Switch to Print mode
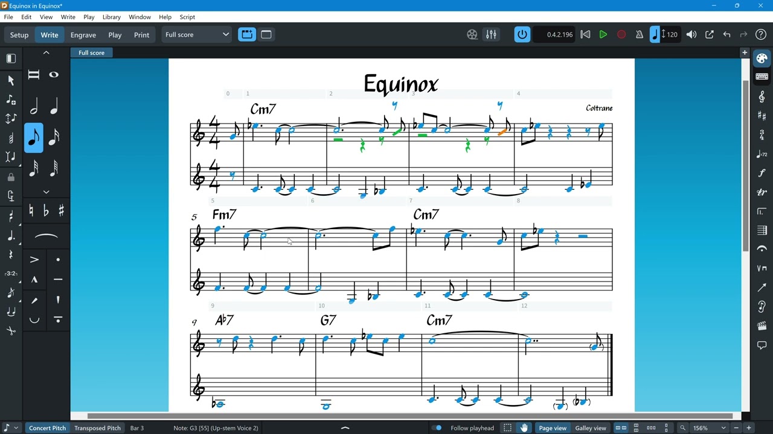The height and width of the screenshot is (434, 773). pos(141,34)
